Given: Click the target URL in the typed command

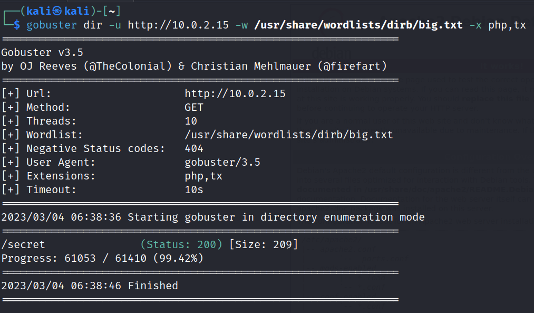Looking at the screenshot, I should click(x=178, y=25).
